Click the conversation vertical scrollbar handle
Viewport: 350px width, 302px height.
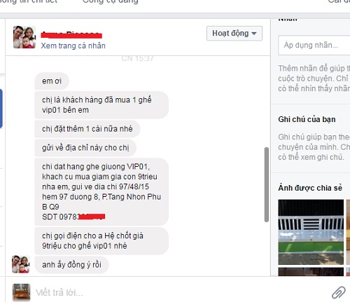[x=267, y=184]
